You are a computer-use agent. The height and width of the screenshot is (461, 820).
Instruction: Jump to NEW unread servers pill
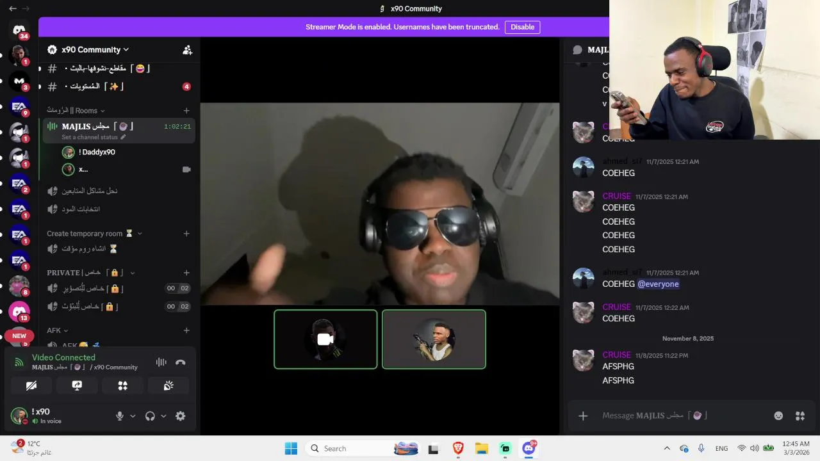[x=19, y=336]
